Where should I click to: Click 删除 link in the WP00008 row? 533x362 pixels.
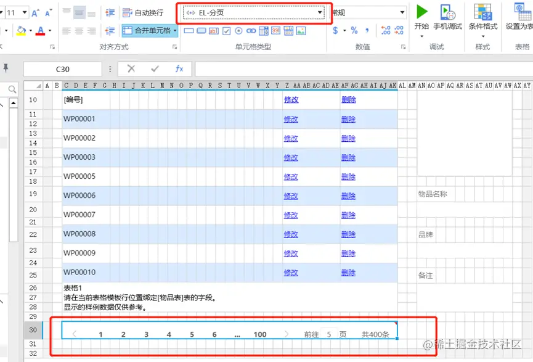point(348,234)
